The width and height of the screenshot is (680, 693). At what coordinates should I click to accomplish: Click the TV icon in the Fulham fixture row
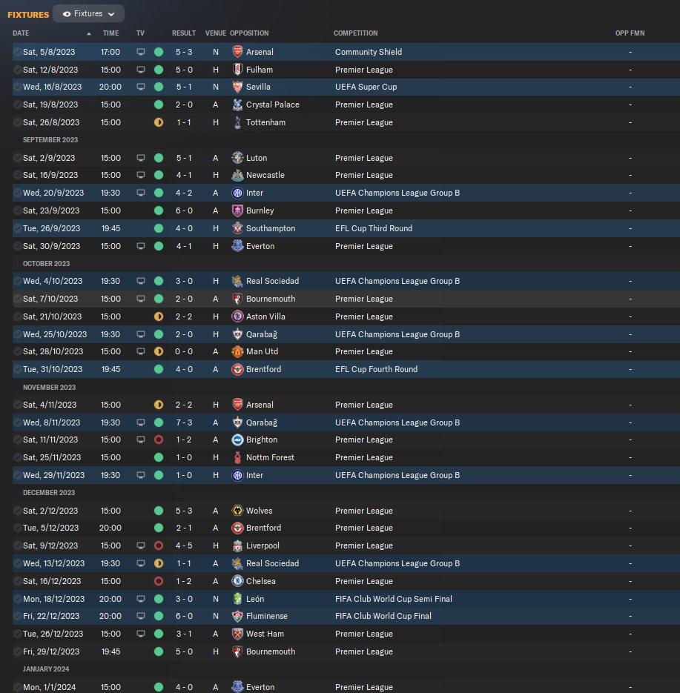click(x=141, y=70)
